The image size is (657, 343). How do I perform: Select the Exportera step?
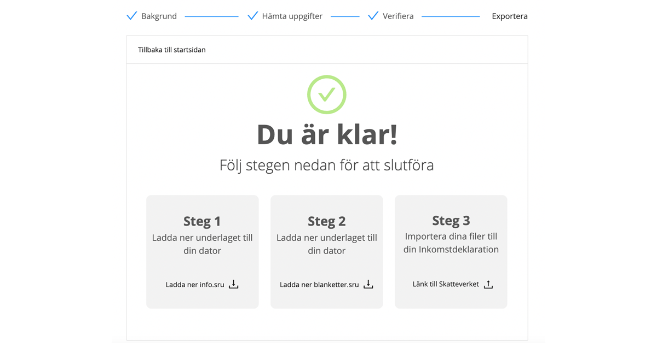(509, 16)
